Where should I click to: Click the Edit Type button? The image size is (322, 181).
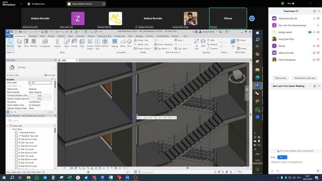pos(50,75)
